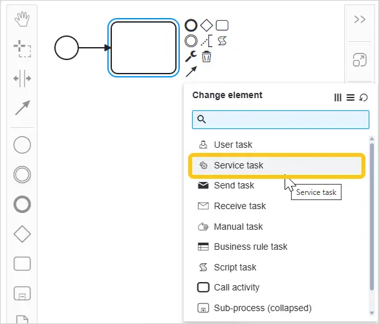The height and width of the screenshot is (324, 379).
Task: Append text annotation from context pad
Action: click(207, 41)
